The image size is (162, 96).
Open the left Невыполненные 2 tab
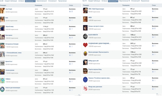42,1
